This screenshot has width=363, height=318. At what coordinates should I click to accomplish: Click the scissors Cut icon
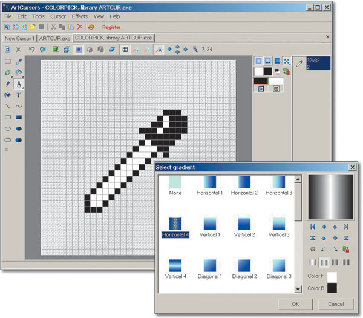(x=53, y=27)
